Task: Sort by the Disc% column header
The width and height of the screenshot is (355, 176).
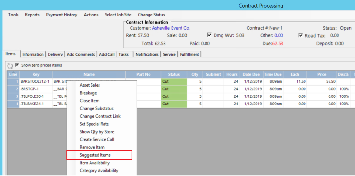Action: (344, 74)
